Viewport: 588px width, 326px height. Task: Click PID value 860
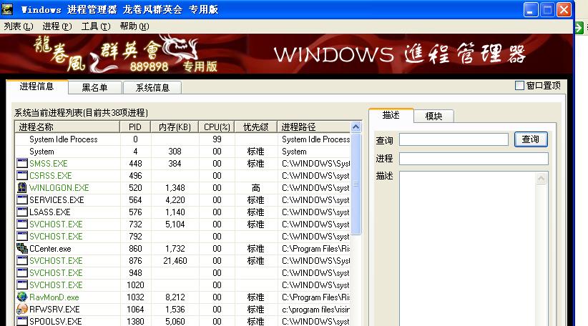pos(135,249)
